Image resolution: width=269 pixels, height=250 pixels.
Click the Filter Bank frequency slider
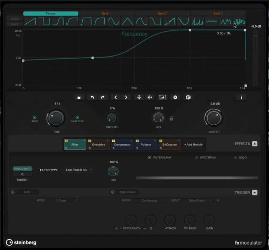click(x=197, y=177)
